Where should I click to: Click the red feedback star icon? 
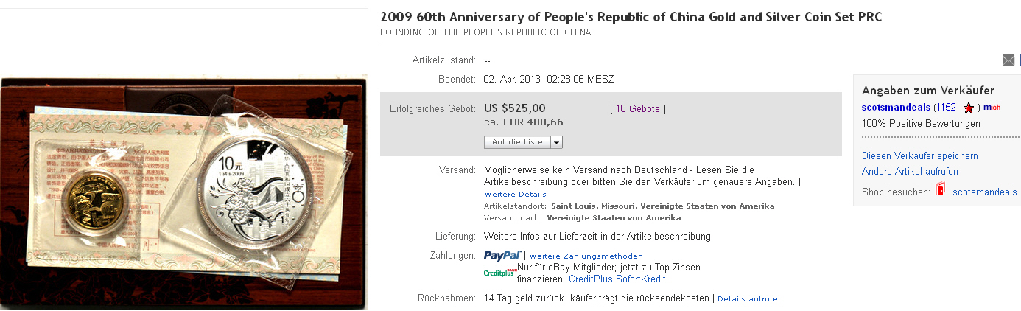pos(969,108)
